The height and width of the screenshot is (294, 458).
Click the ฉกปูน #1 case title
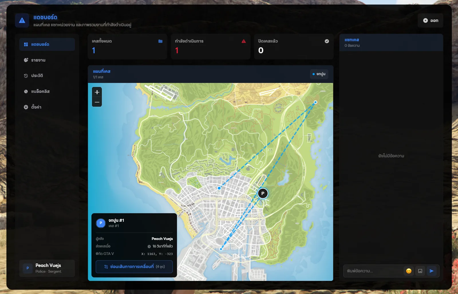(116, 220)
